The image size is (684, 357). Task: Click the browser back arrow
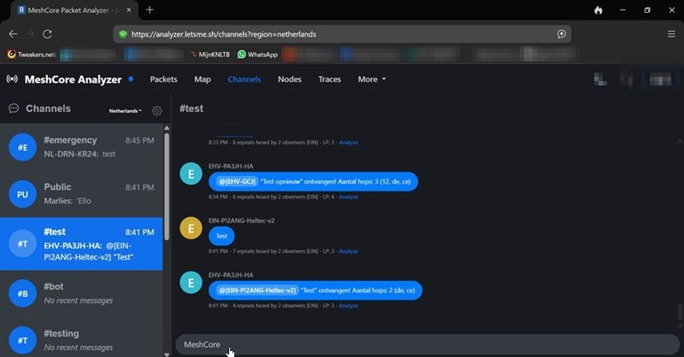point(13,34)
